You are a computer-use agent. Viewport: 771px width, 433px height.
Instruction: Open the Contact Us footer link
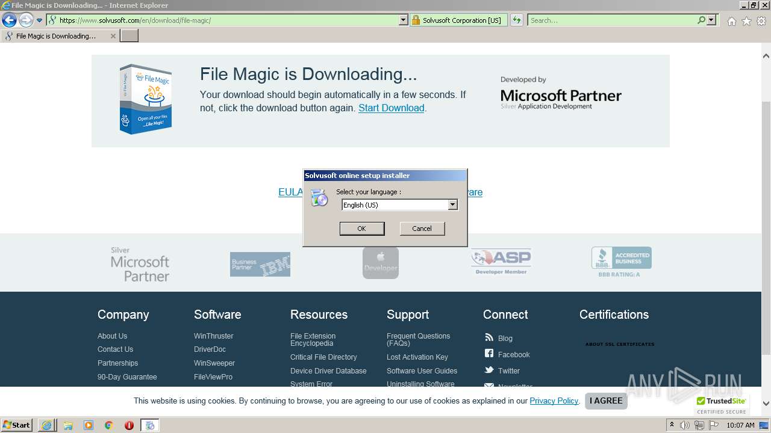point(115,349)
